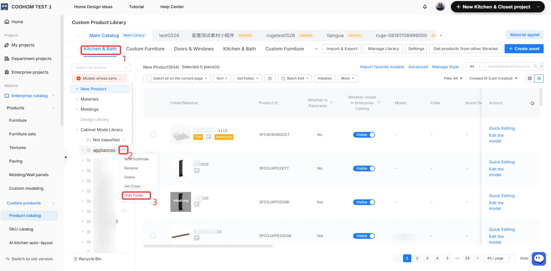Open Manage Library
The height and width of the screenshot is (271, 551).
383,49
